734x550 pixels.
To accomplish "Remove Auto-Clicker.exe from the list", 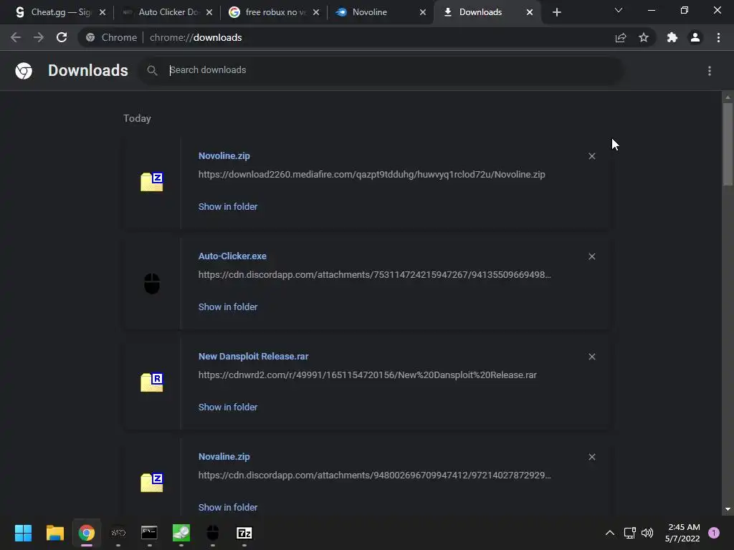I will pos(591,256).
